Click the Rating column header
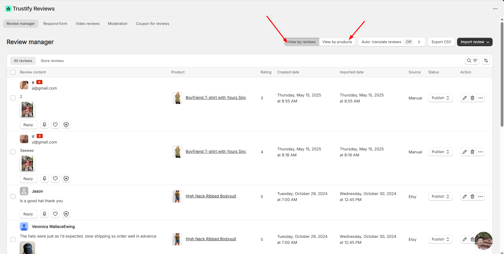Screen dimensions: 504x254 tap(266, 72)
